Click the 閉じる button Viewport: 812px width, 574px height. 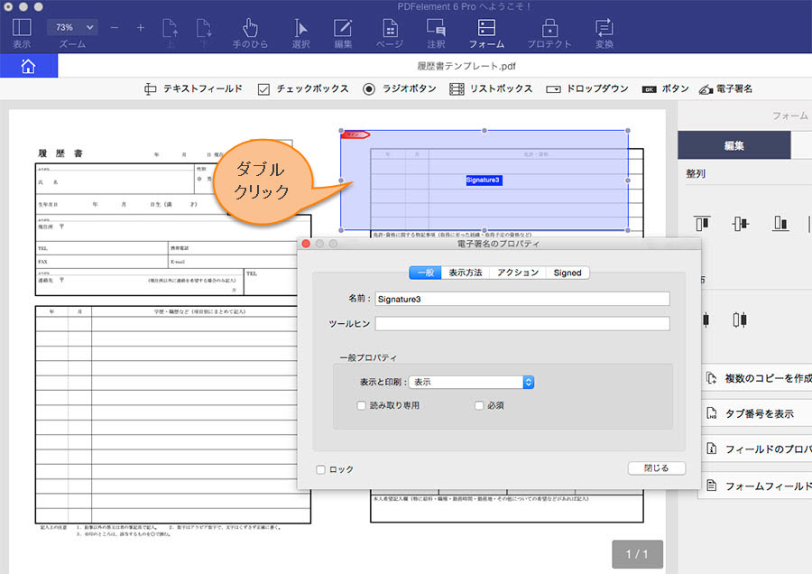pyautogui.click(x=657, y=468)
